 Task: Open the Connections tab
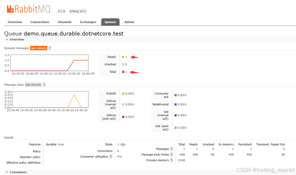pos(40,22)
